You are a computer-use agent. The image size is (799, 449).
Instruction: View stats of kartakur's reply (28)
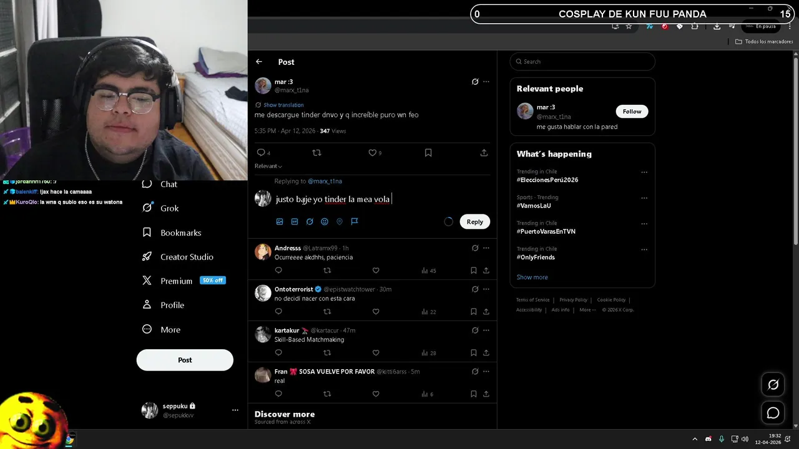(x=429, y=353)
